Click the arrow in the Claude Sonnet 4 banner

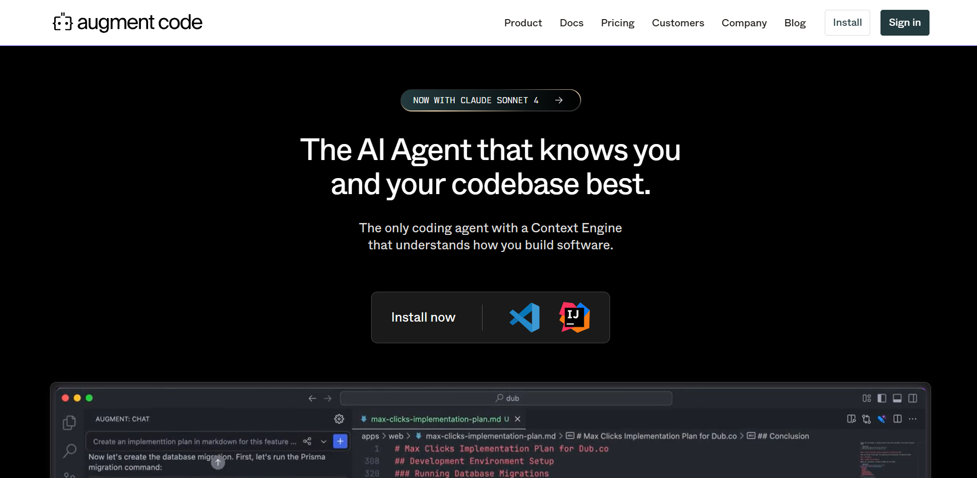pyautogui.click(x=559, y=100)
